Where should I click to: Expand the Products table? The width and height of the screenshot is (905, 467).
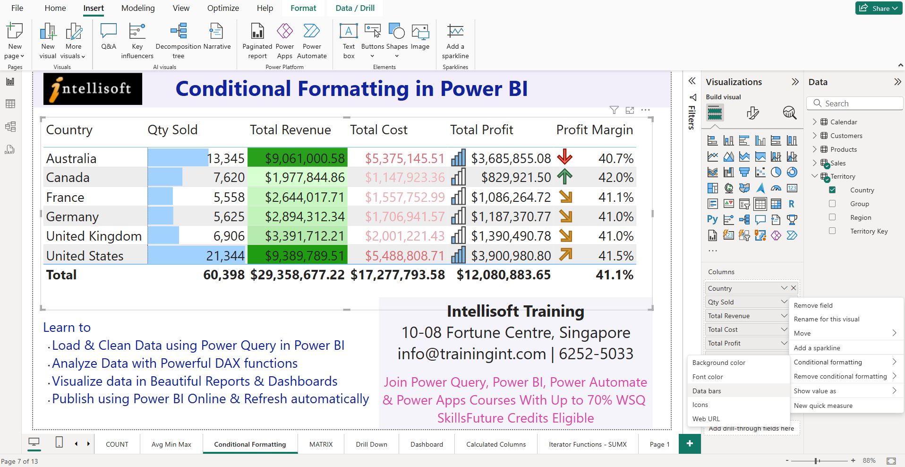[x=814, y=149]
